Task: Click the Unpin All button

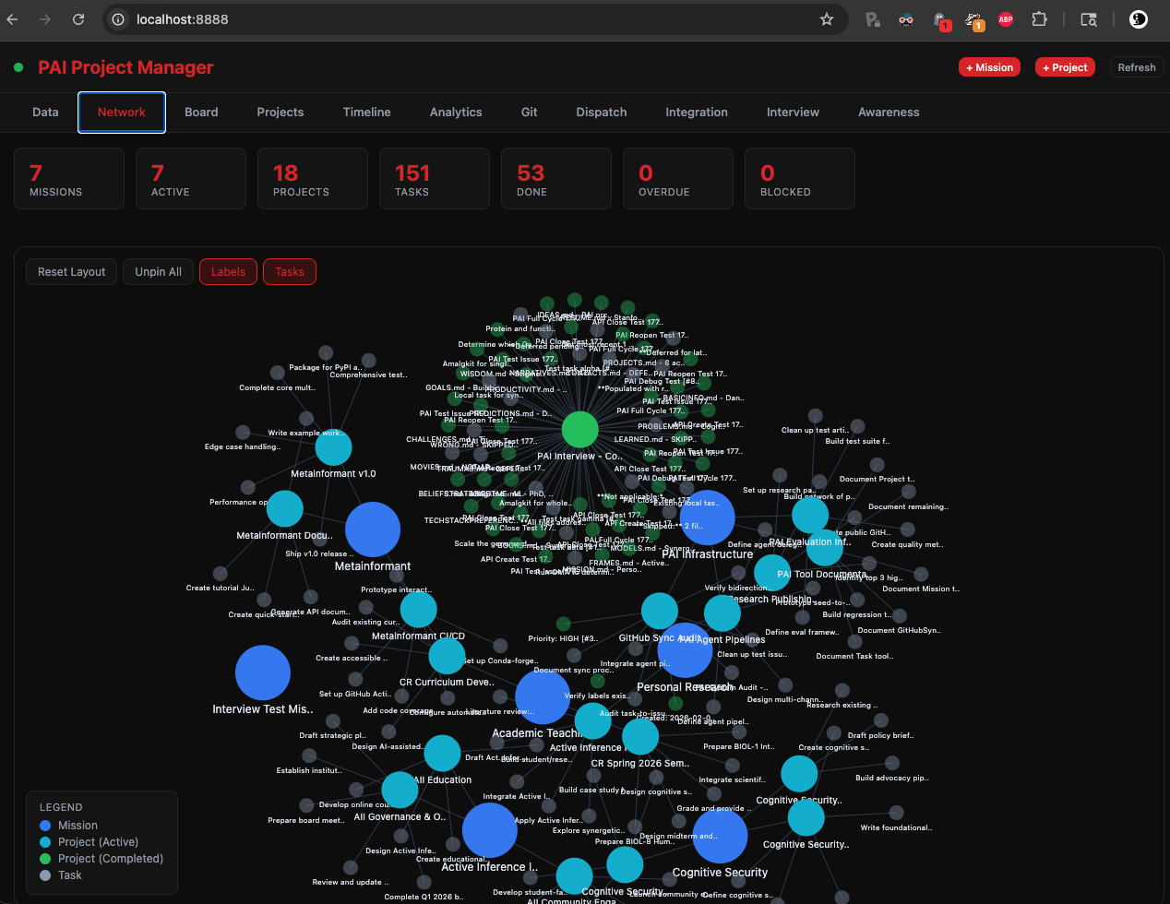Action: [x=159, y=272]
